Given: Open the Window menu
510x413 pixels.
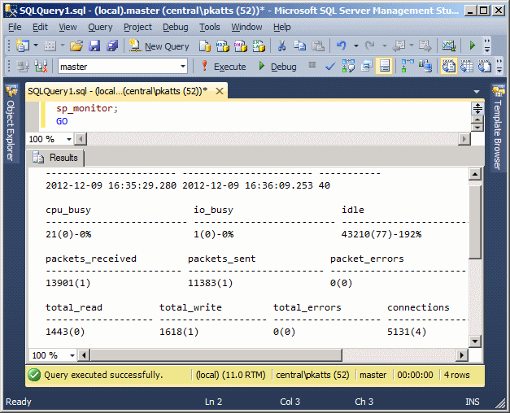Looking at the screenshot, I should [x=246, y=27].
